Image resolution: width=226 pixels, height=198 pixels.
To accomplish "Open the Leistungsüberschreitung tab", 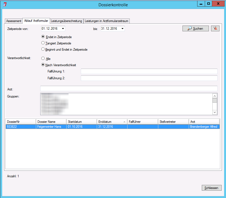I will (x=66, y=21).
